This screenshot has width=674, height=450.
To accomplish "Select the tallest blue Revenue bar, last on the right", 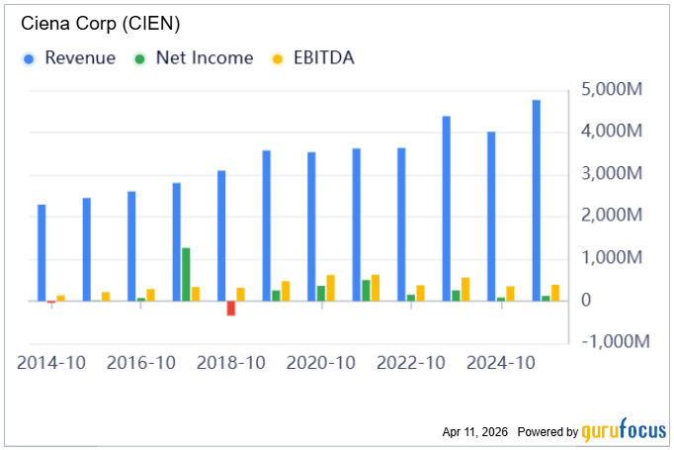I will point(537,201).
